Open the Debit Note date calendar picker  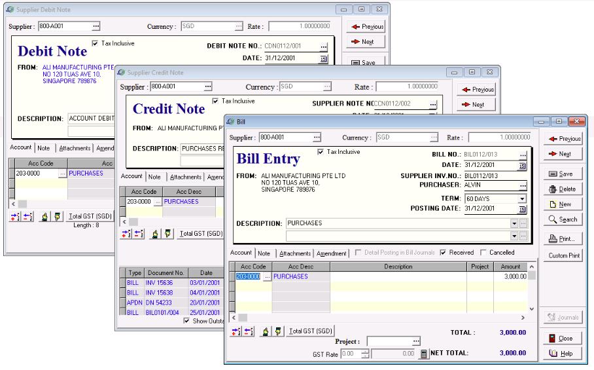point(323,59)
